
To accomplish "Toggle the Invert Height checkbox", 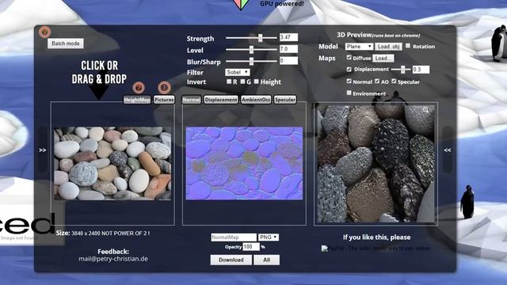I will 257,82.
